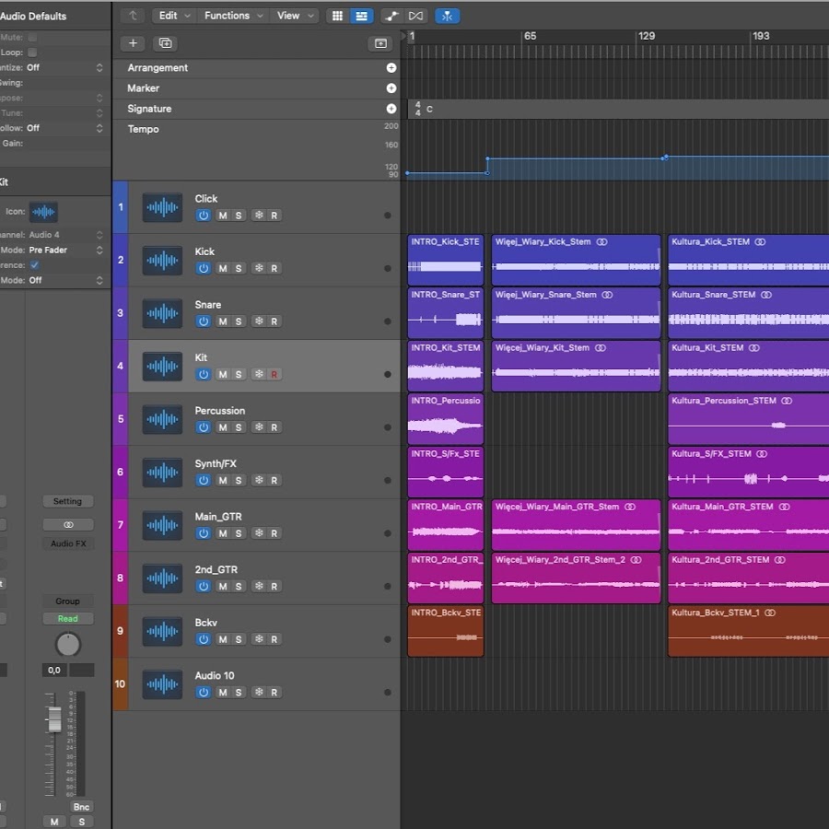Screen dimensions: 829x829
Task: Mute the Kick track
Action: (223, 268)
